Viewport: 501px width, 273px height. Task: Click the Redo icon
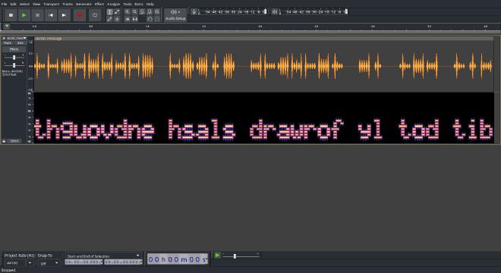click(156, 19)
